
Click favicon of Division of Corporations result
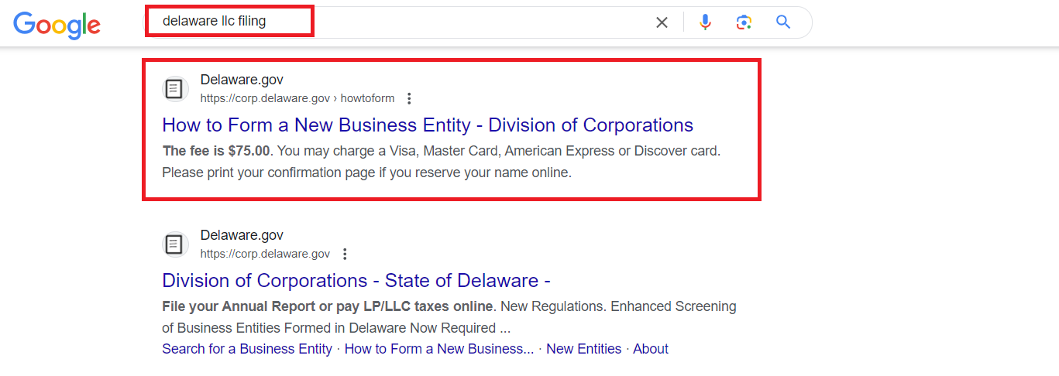coord(175,244)
